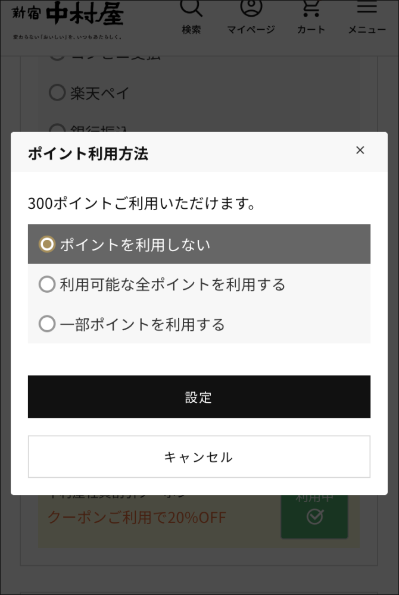
Task: Click the coupon checkmark icon
Action: [x=314, y=517]
